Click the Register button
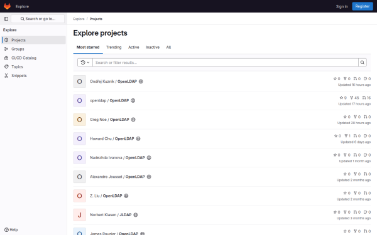Viewport: 377px width, 235px height. point(363,6)
